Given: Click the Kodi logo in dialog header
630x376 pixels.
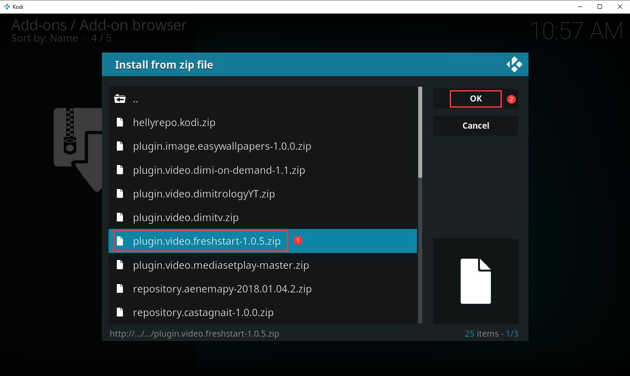Looking at the screenshot, I should click(514, 64).
